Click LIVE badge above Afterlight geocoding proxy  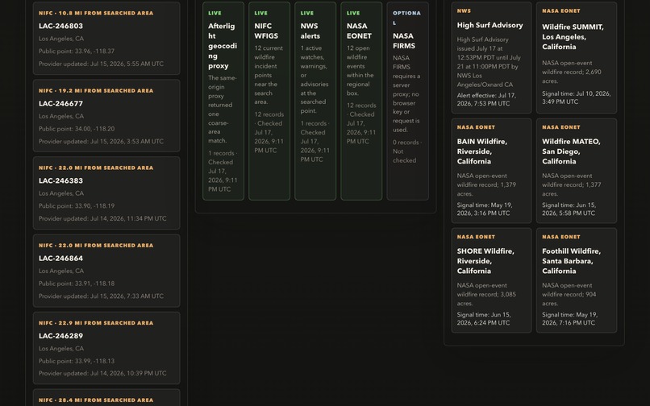pyautogui.click(x=215, y=13)
